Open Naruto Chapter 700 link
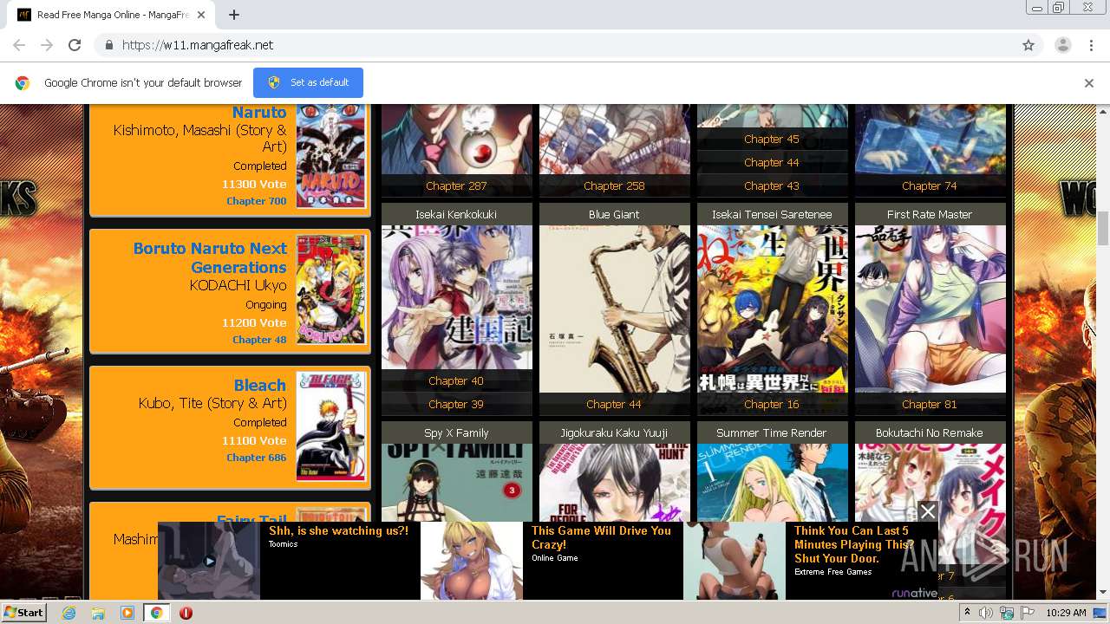The image size is (1110, 624). click(256, 201)
